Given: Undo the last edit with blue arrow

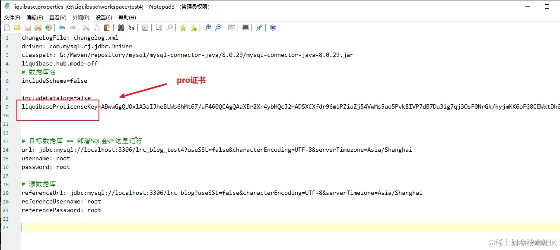Looking at the screenshot, I should pyautogui.click(x=62, y=28).
